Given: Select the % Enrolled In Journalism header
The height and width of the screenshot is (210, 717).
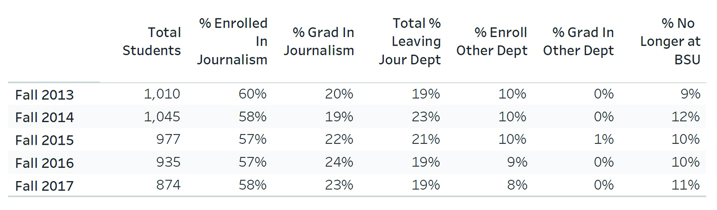Looking at the screenshot, I should pyautogui.click(x=232, y=42).
